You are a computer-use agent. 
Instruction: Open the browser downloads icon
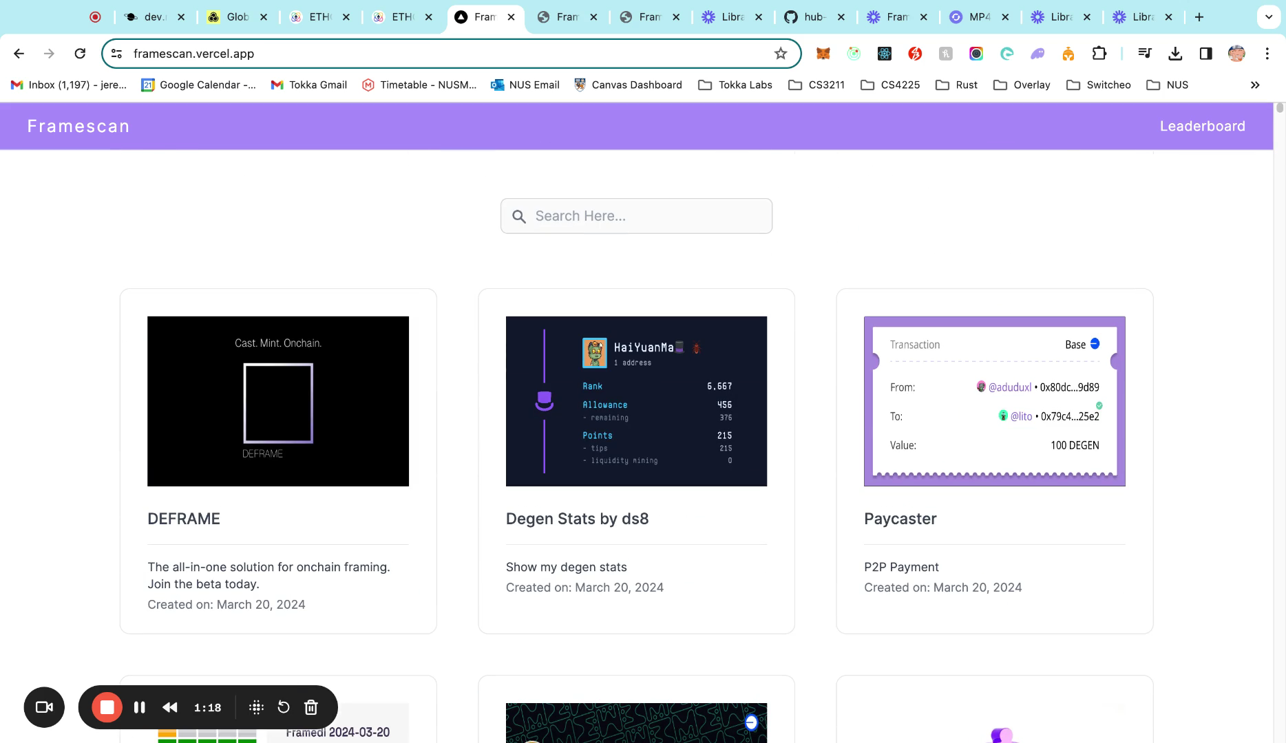(1175, 54)
